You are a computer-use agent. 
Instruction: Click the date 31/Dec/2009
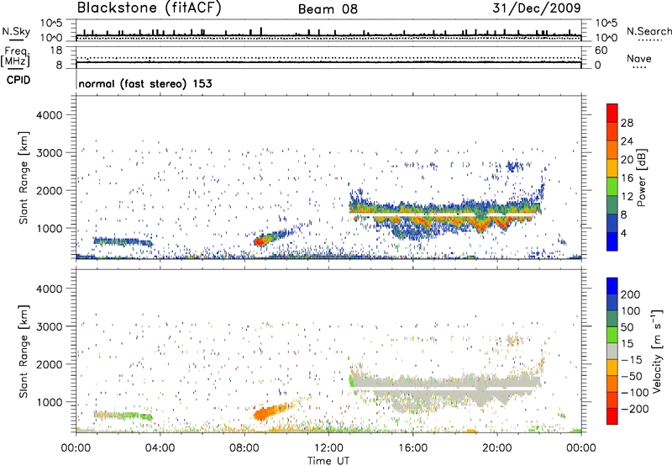pyautogui.click(x=537, y=8)
